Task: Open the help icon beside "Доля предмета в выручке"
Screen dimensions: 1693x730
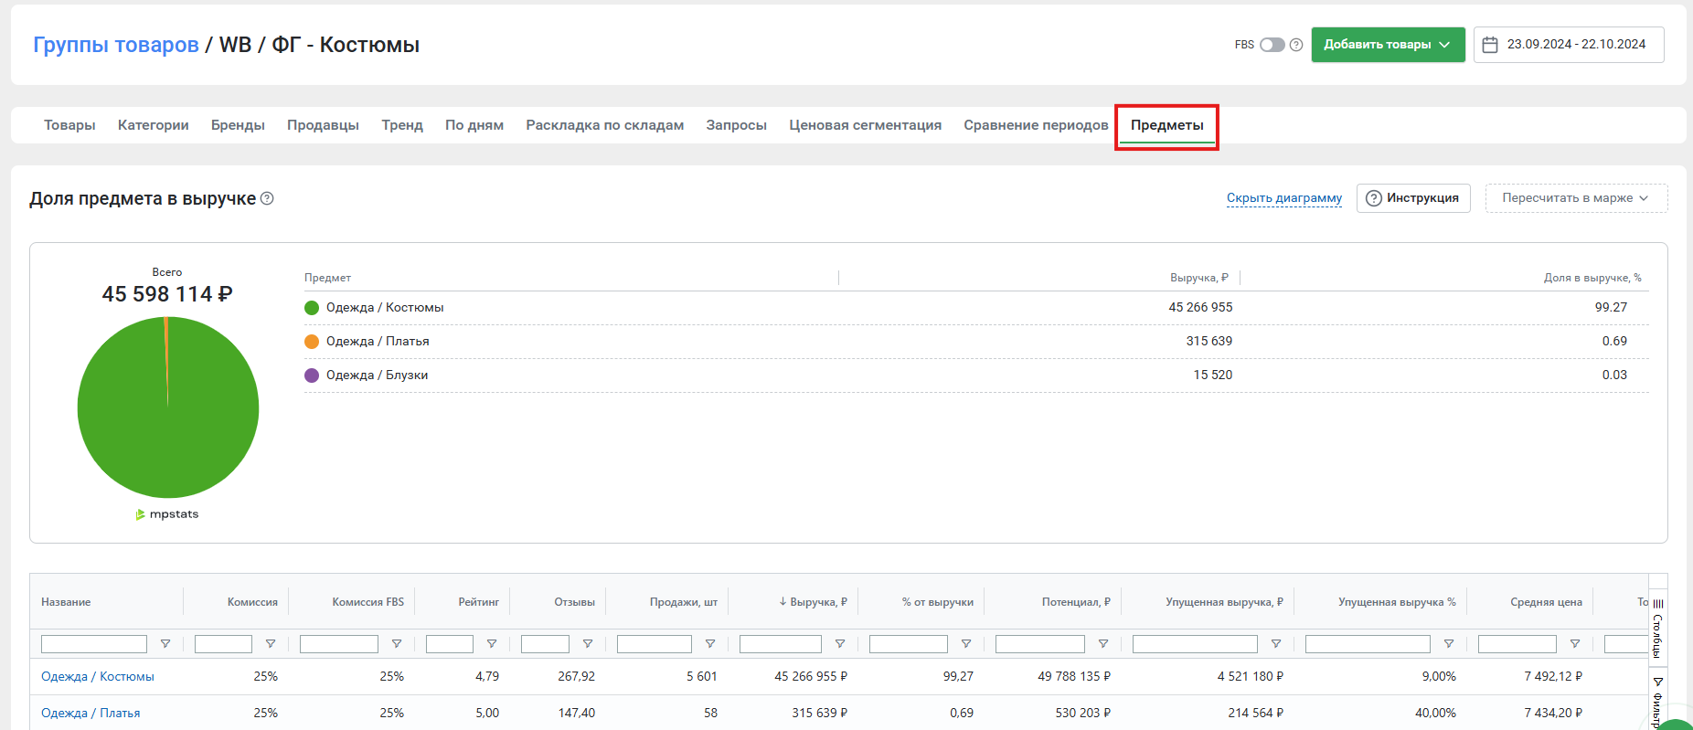Action: tap(267, 198)
